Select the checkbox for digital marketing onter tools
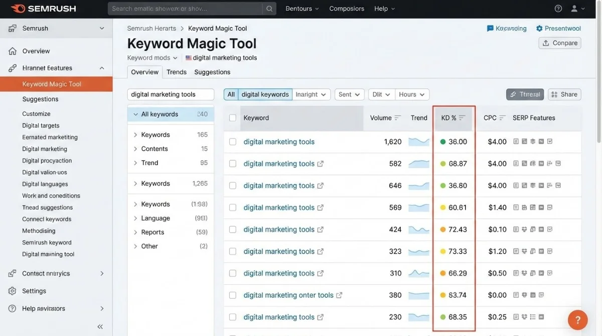The height and width of the screenshot is (336, 602). click(x=232, y=295)
